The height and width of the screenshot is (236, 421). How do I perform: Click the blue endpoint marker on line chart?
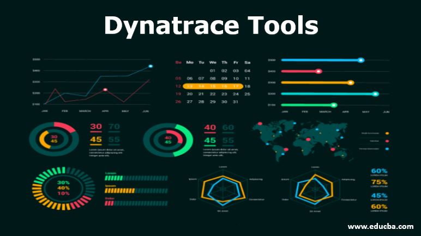tap(151, 66)
